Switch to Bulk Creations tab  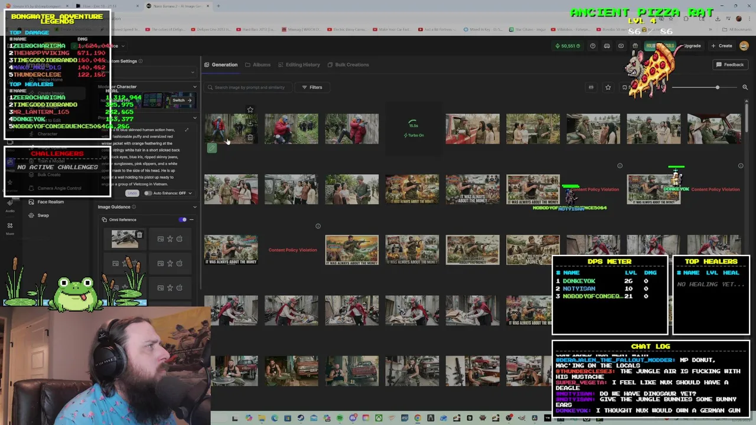pyautogui.click(x=348, y=65)
